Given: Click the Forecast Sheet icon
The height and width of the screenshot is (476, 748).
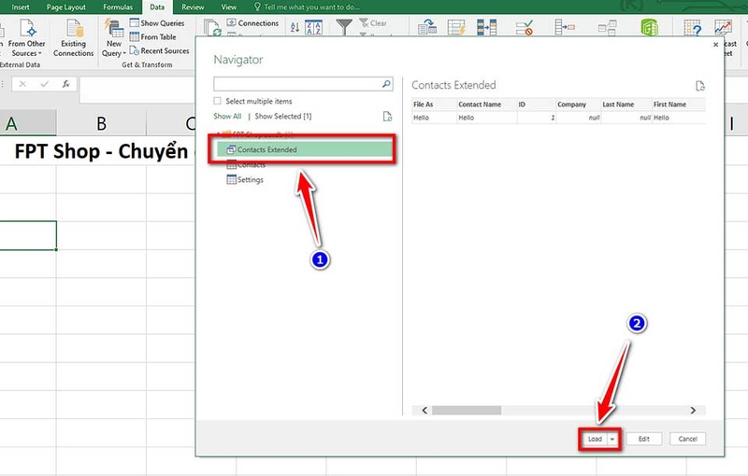Looking at the screenshot, I should click(x=723, y=27).
